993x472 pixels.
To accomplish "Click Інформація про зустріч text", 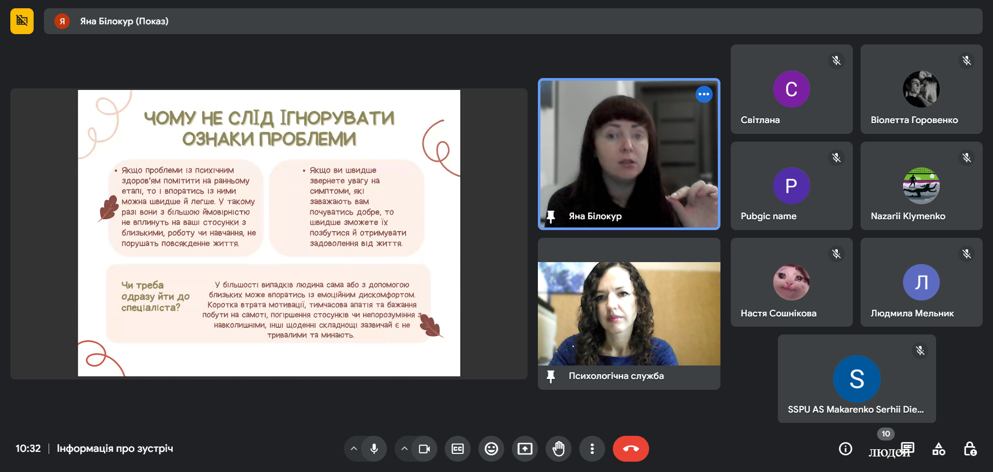I will pos(115,449).
